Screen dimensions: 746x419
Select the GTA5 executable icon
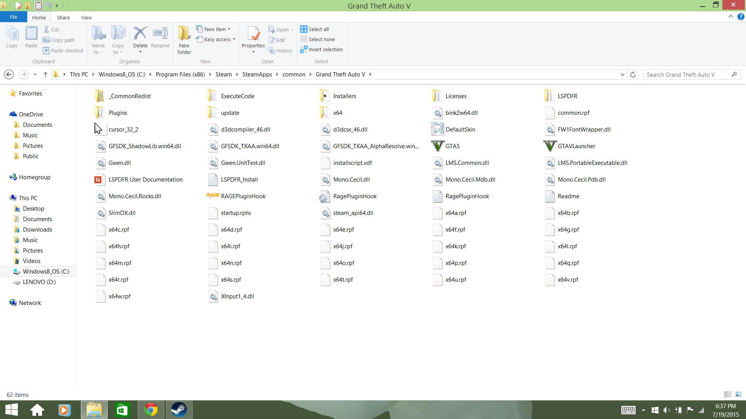(x=438, y=146)
